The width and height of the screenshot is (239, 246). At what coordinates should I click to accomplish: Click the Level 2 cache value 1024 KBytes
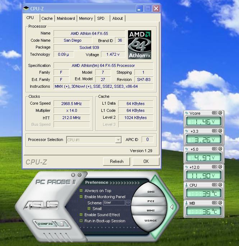(x=135, y=118)
